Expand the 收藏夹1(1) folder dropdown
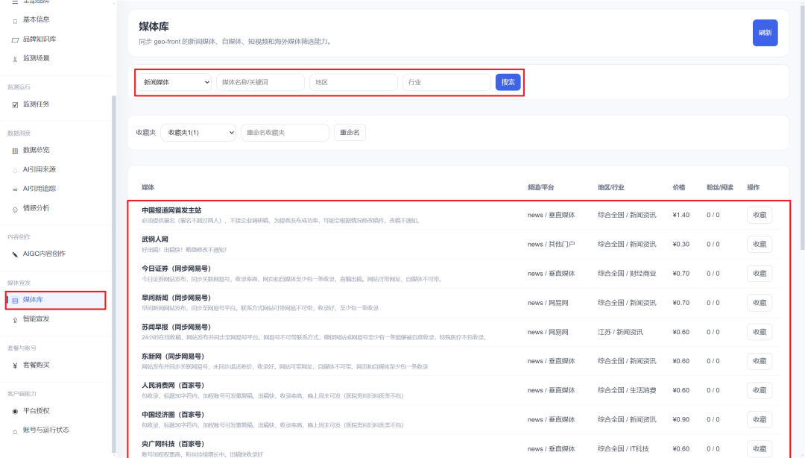This screenshot has width=805, height=458. [x=198, y=133]
